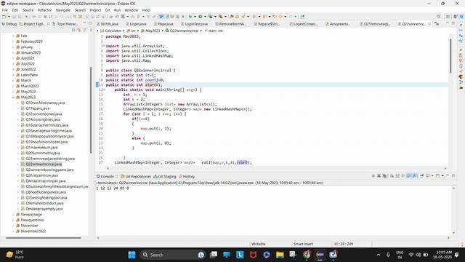Open the Refactor menu
Screen dimensions: 465x262
click(x=44, y=10)
